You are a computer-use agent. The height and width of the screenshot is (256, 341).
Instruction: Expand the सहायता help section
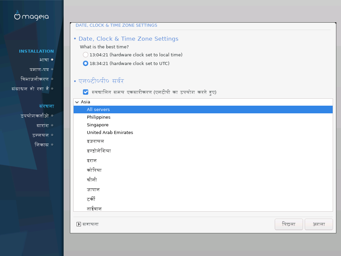88,224
